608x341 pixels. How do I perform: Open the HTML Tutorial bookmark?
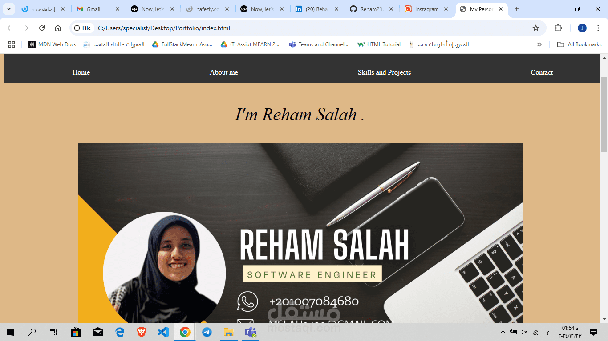pos(379,44)
